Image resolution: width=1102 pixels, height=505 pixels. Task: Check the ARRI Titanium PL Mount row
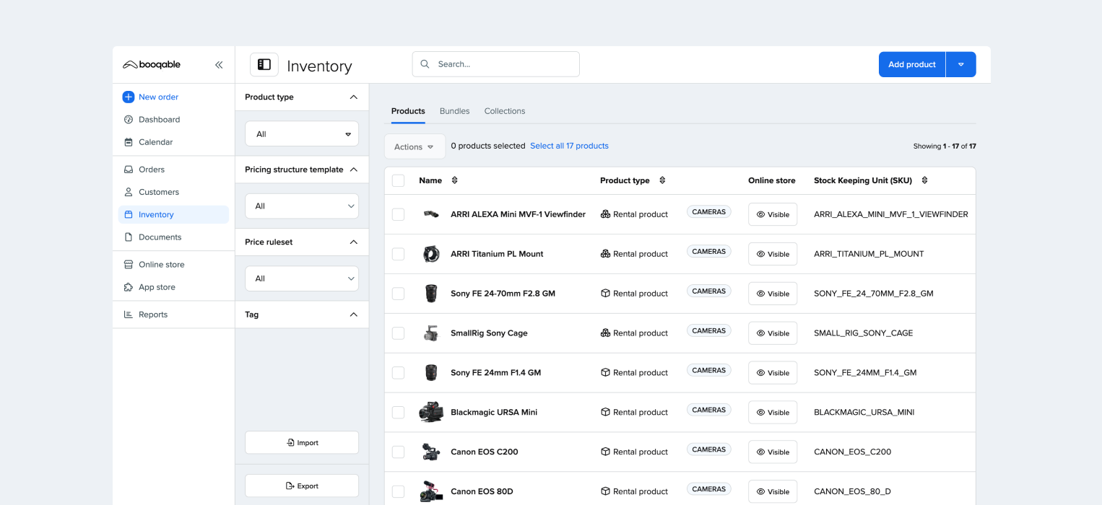[398, 254]
